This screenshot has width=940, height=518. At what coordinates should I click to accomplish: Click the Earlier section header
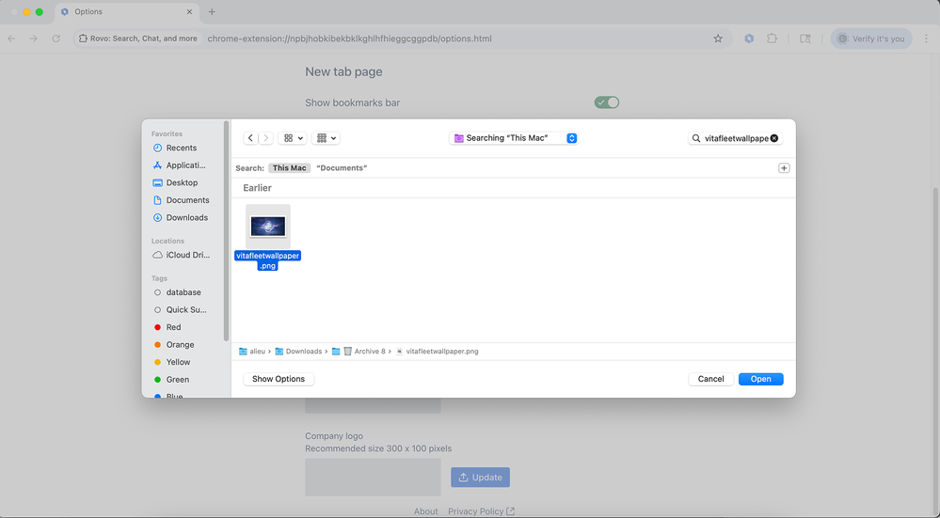pos(258,188)
